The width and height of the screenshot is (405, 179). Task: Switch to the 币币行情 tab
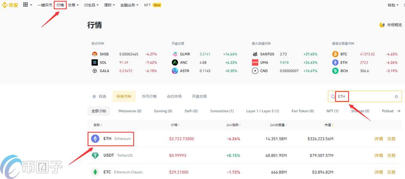pyautogui.click(x=149, y=97)
